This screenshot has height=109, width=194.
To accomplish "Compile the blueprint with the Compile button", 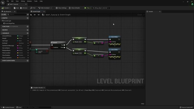I will coord(5,8).
